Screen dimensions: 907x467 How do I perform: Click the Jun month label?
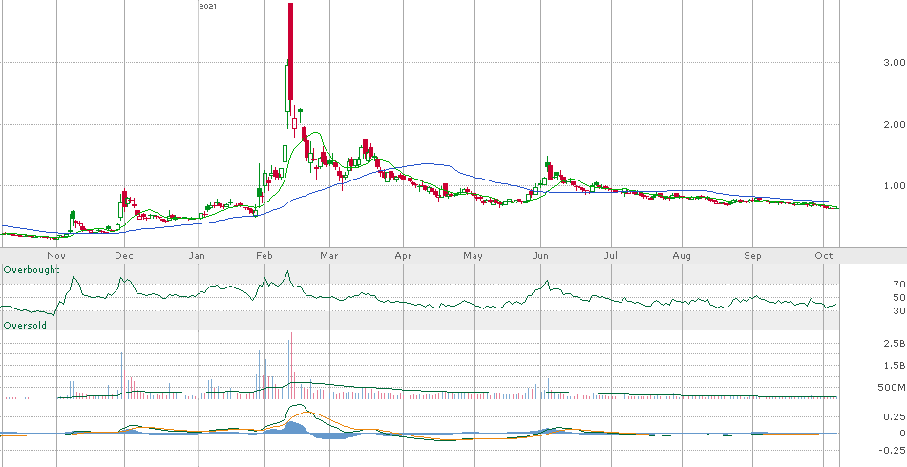[x=540, y=255]
